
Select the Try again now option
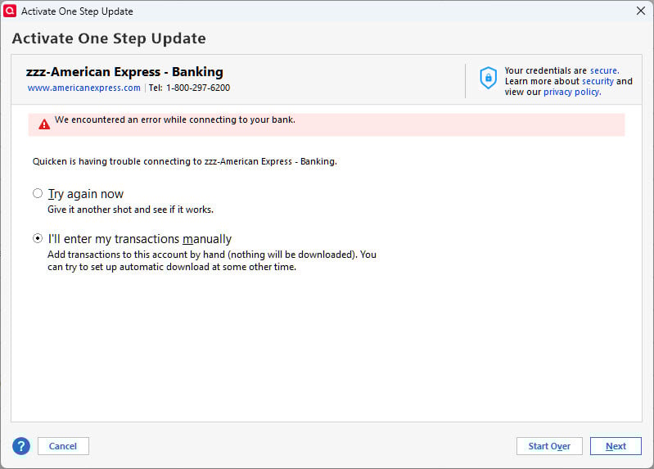(38, 193)
